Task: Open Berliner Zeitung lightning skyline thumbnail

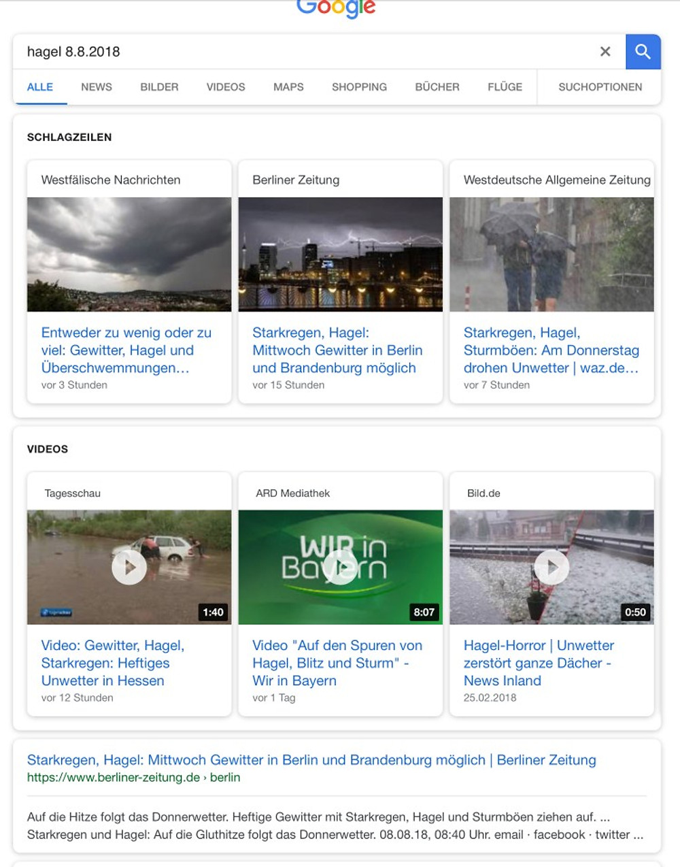Action: click(x=341, y=255)
